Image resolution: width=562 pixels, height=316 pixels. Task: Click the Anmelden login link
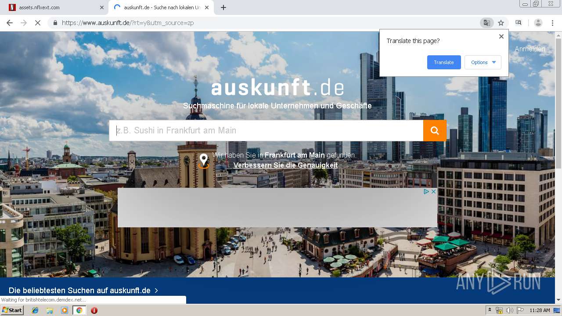point(530,49)
